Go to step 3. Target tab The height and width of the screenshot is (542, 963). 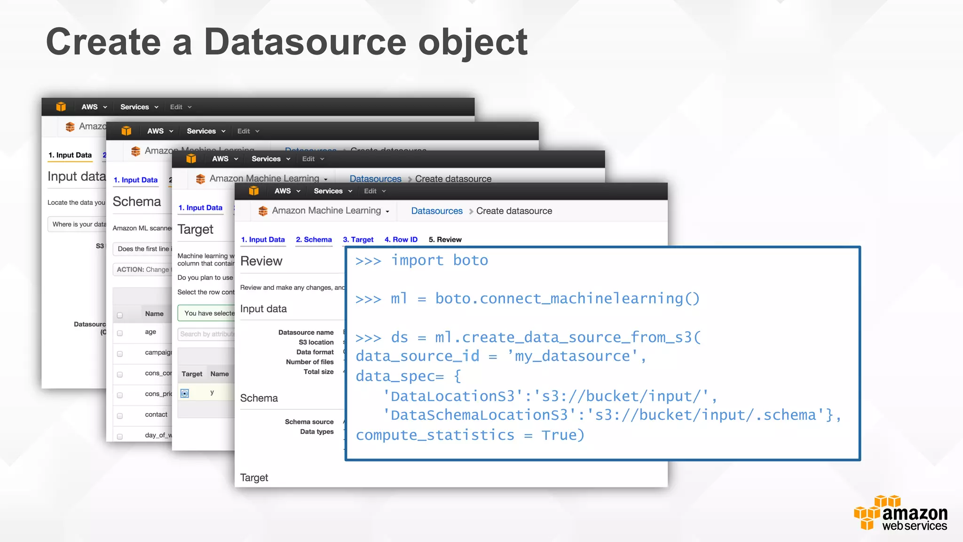click(358, 239)
